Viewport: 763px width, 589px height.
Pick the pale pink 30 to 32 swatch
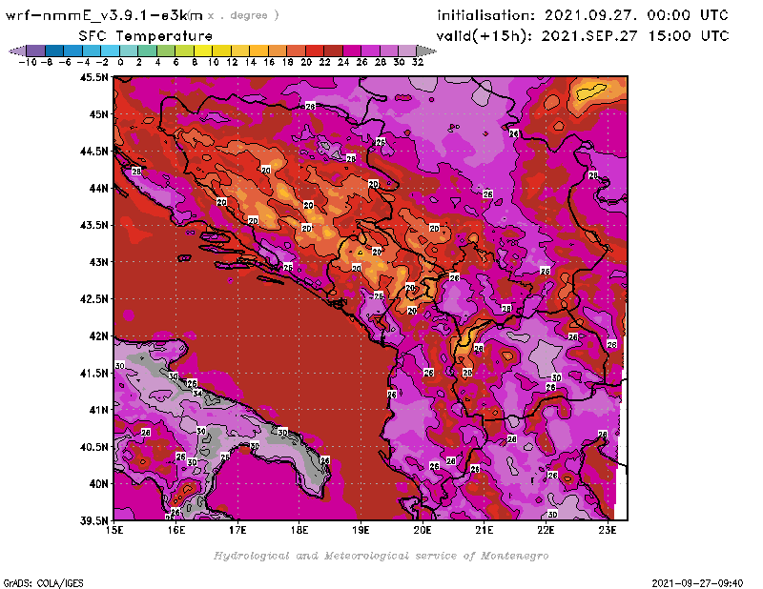[x=407, y=51]
